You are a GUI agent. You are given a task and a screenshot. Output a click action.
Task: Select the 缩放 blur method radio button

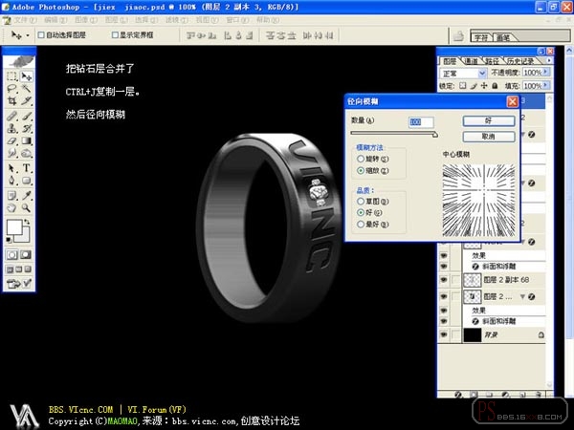coord(361,170)
